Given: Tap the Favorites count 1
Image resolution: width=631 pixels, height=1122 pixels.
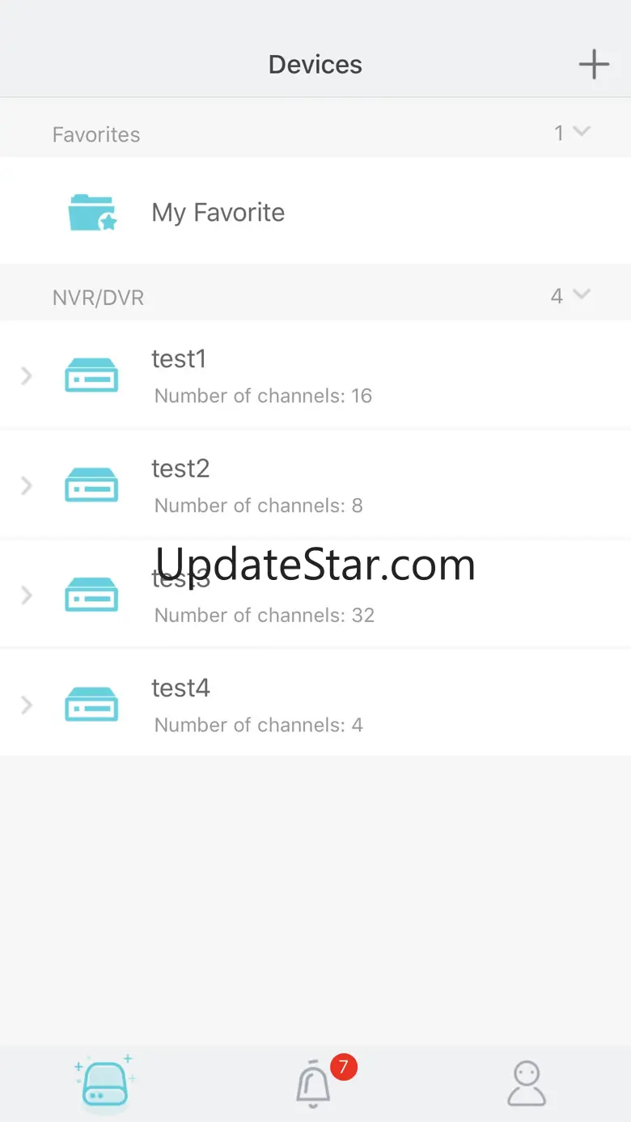Looking at the screenshot, I should coord(558,133).
